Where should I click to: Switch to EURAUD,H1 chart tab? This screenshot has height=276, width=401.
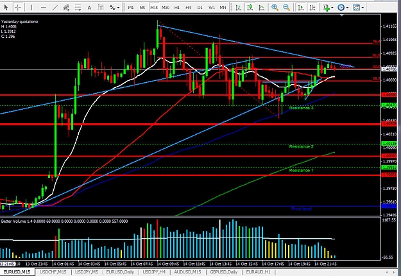click(258, 272)
